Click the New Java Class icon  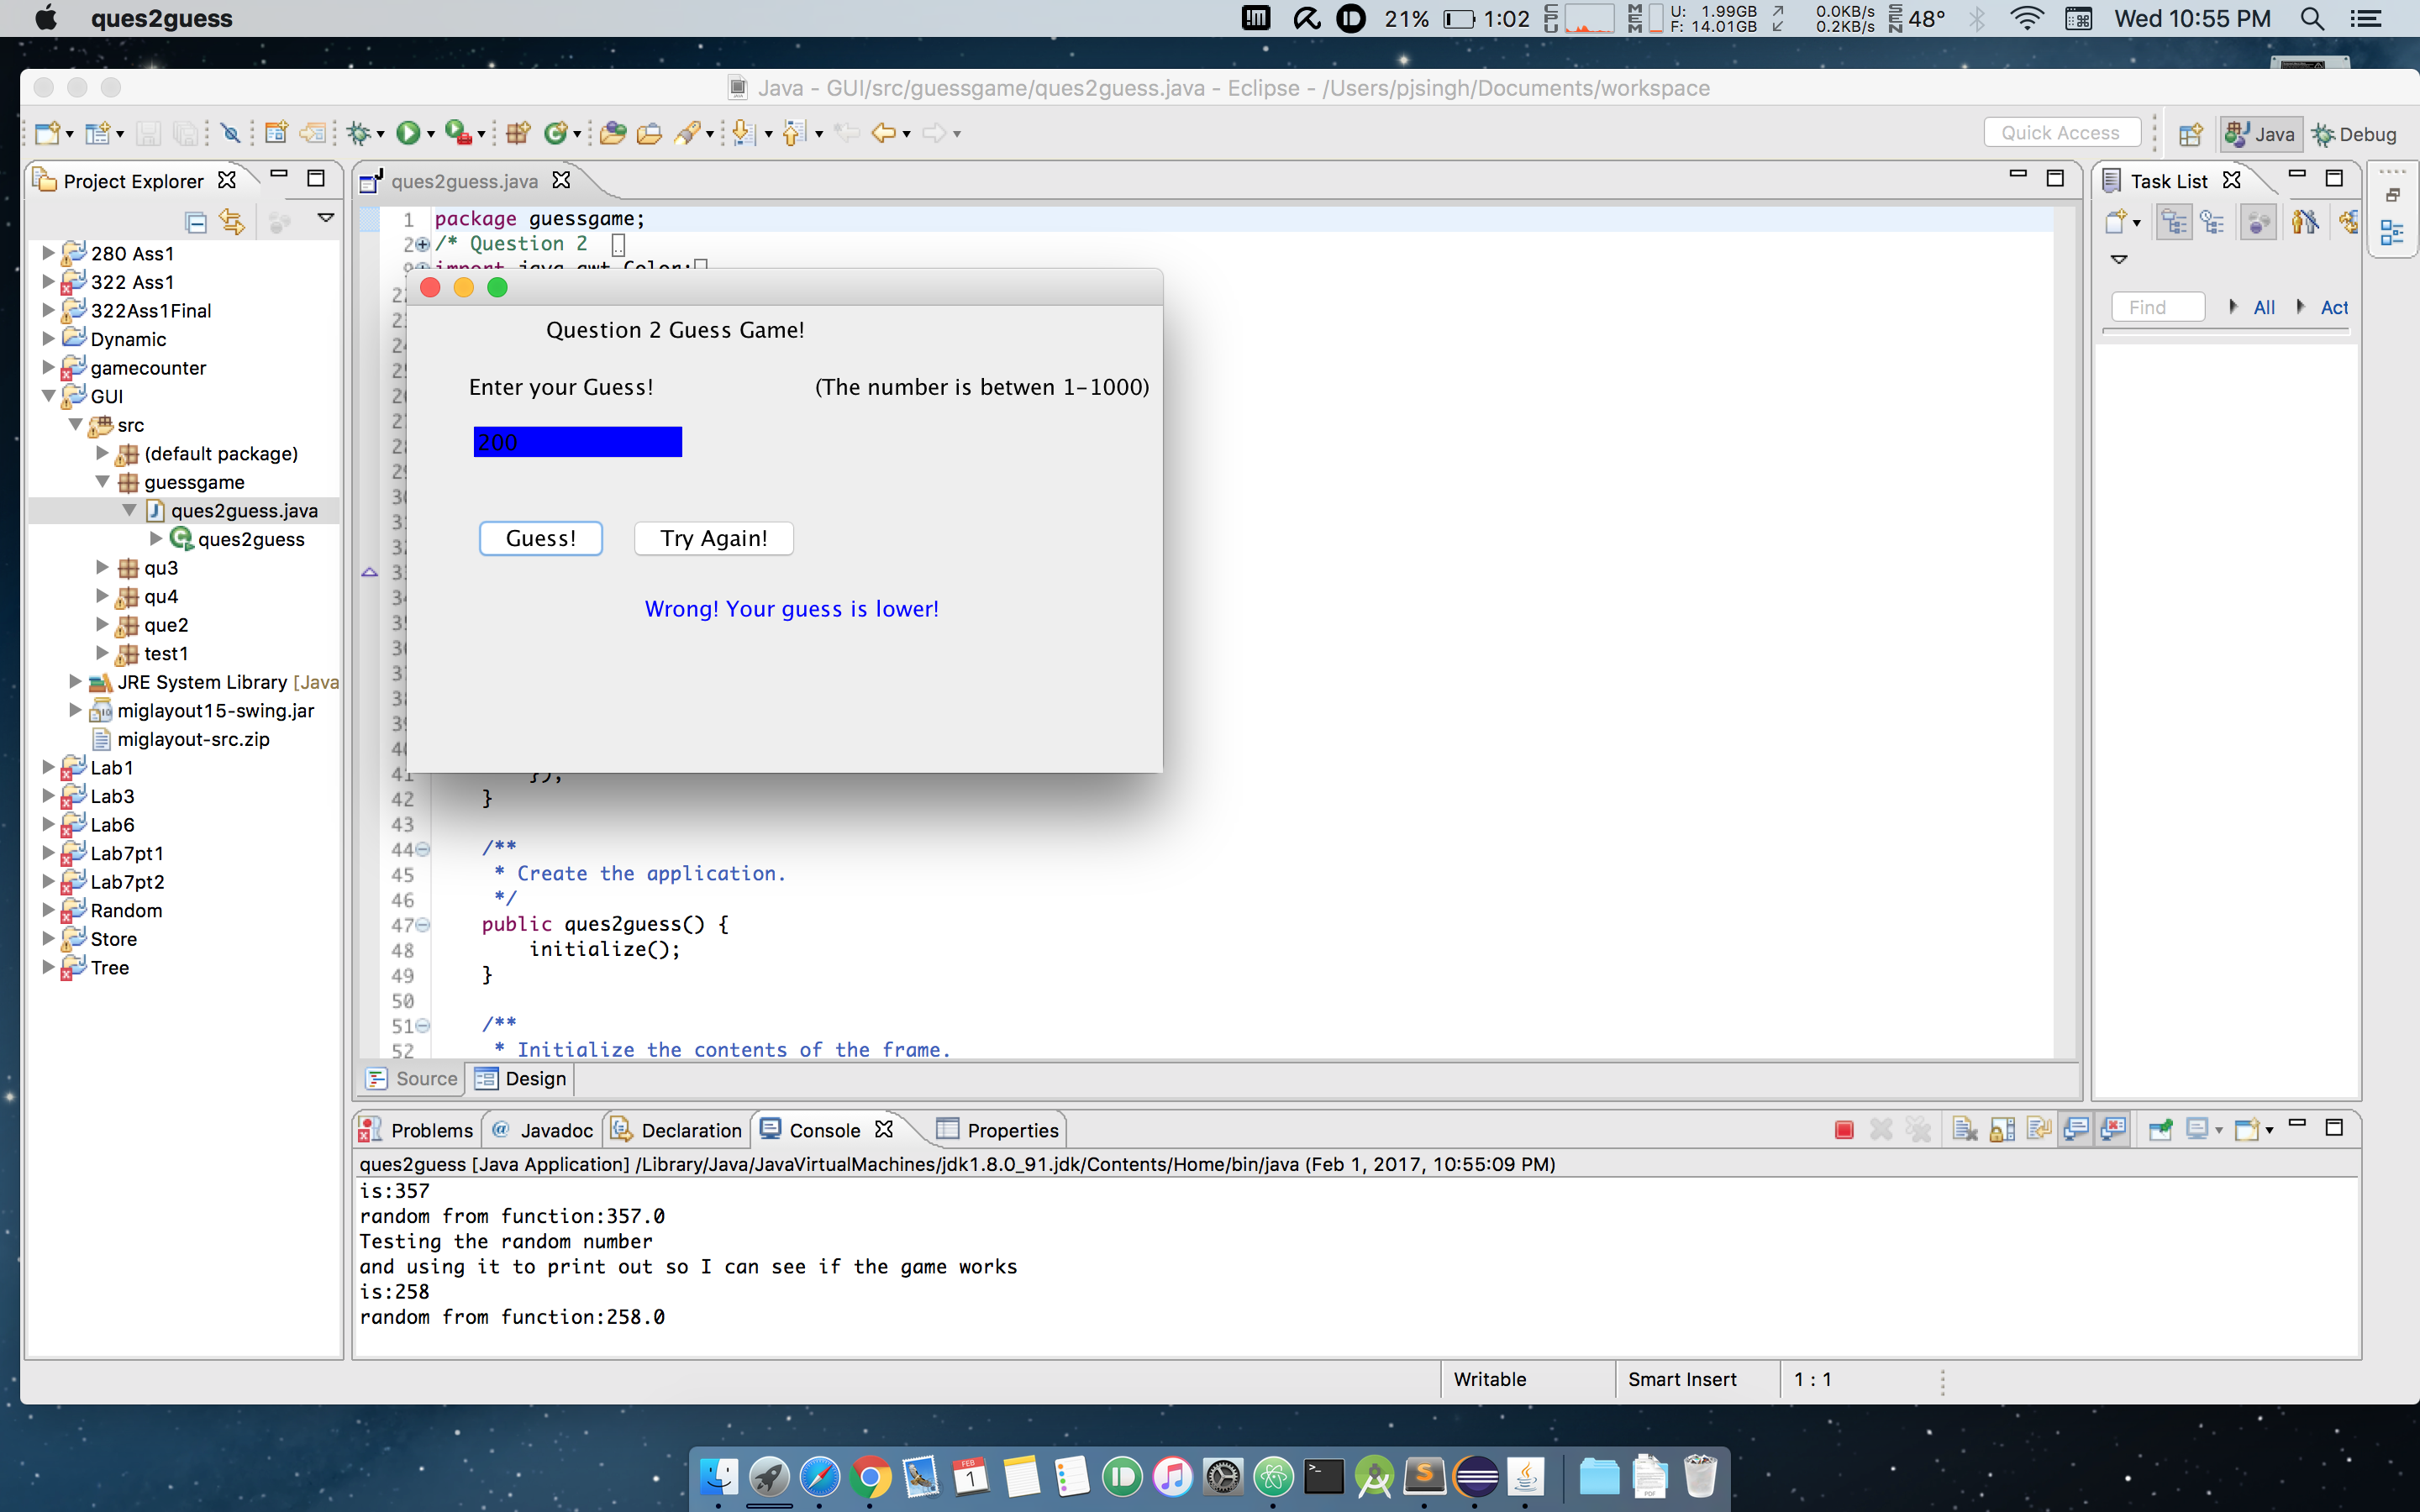point(556,133)
